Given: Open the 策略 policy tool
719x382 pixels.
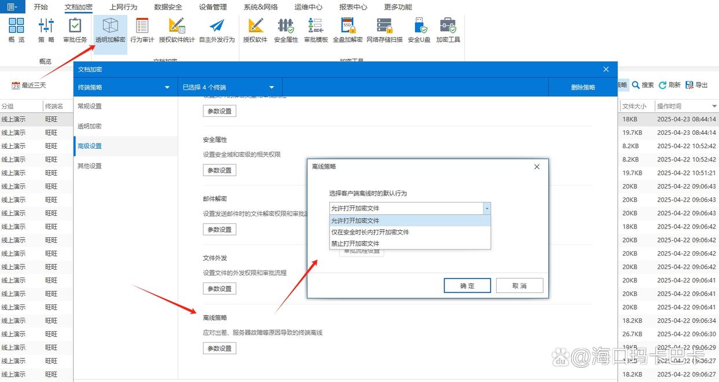Looking at the screenshot, I should tap(46, 29).
